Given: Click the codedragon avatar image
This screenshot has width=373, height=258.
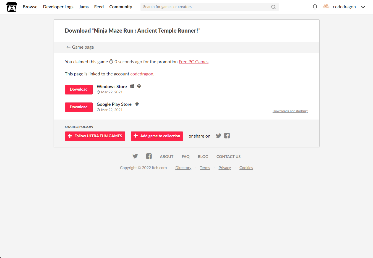Looking at the screenshot, I should click(x=326, y=7).
